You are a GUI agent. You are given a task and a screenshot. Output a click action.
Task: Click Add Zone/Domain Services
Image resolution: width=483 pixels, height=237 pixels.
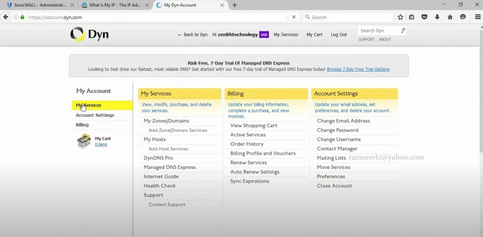click(178, 130)
